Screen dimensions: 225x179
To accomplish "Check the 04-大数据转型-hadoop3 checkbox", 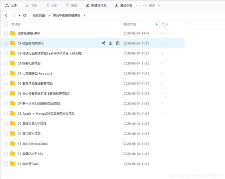I will pyautogui.click(x=6, y=73).
